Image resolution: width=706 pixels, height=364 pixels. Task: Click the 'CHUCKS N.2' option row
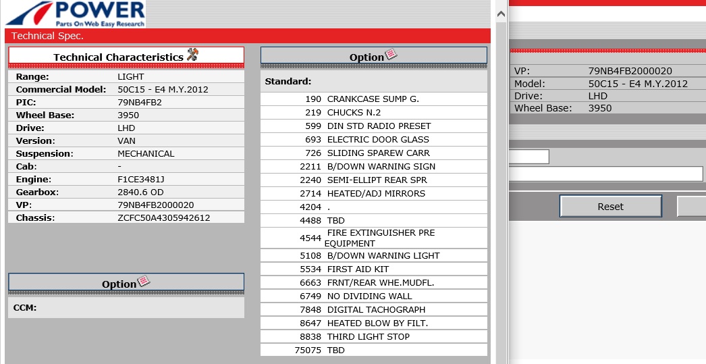click(x=374, y=113)
